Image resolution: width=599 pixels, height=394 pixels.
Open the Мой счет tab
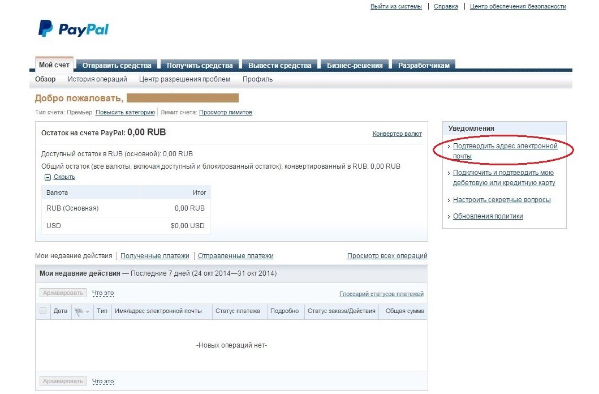pyautogui.click(x=54, y=65)
